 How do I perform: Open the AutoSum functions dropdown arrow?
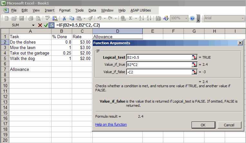(136, 19)
